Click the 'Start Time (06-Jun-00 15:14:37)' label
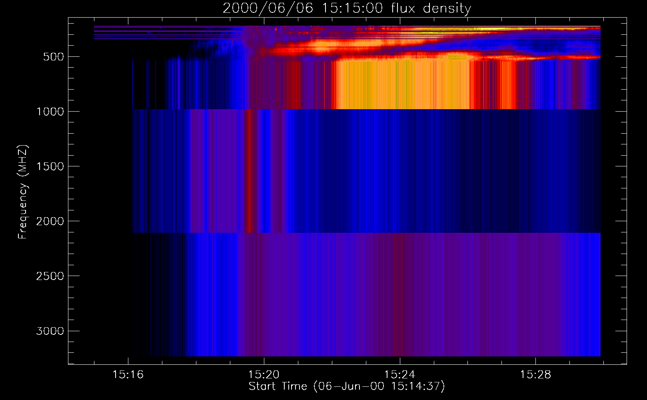The width and height of the screenshot is (647, 400). [x=347, y=386]
